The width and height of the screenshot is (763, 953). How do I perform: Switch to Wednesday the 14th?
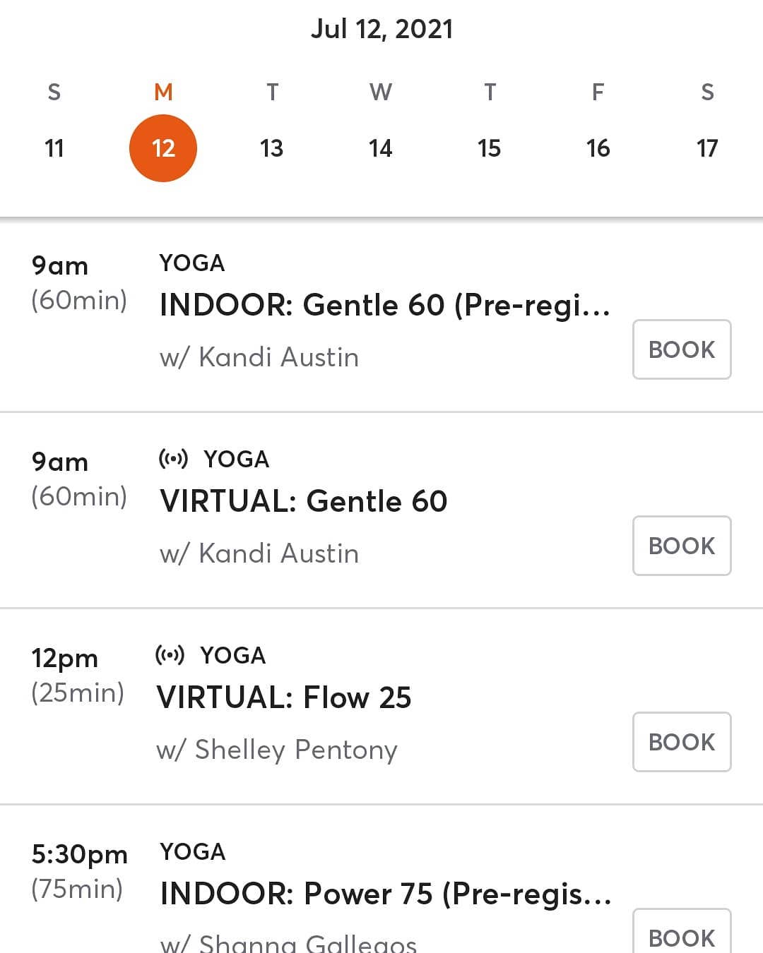point(380,148)
